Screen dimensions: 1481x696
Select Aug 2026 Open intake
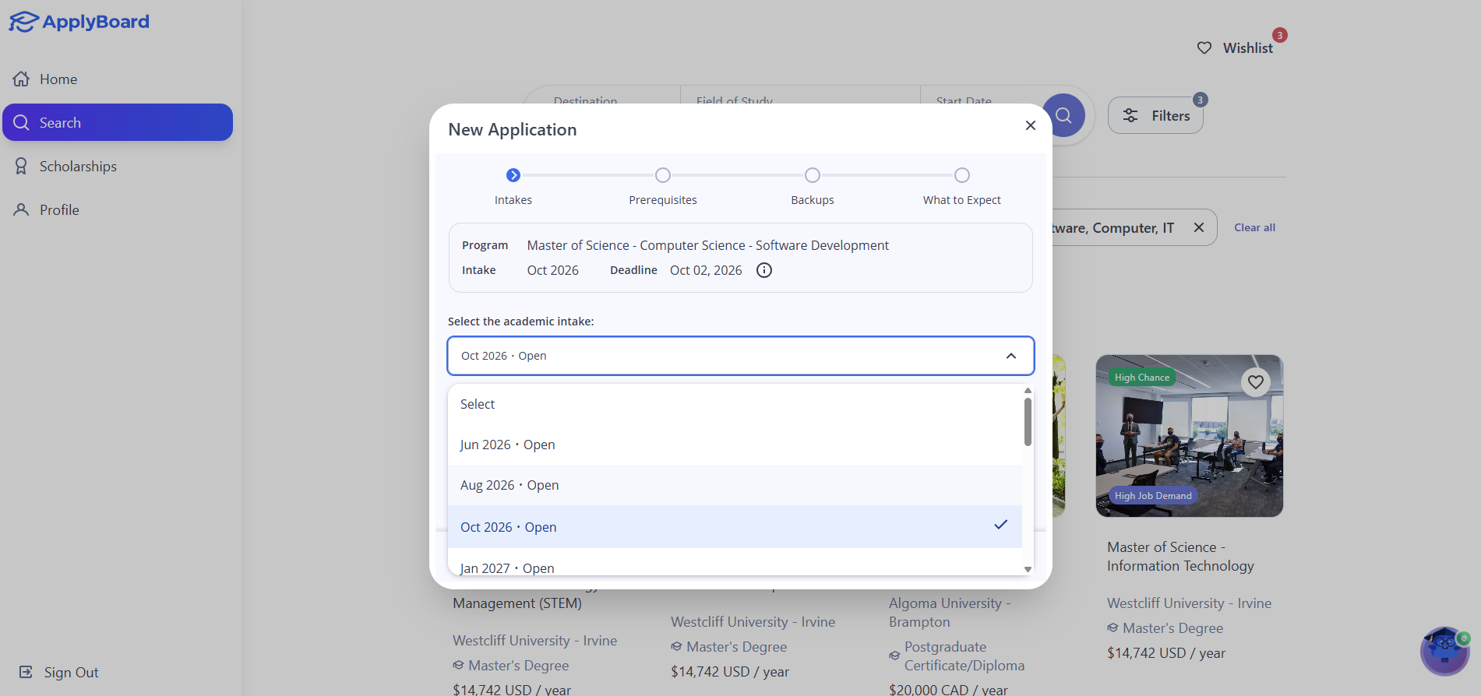point(735,485)
